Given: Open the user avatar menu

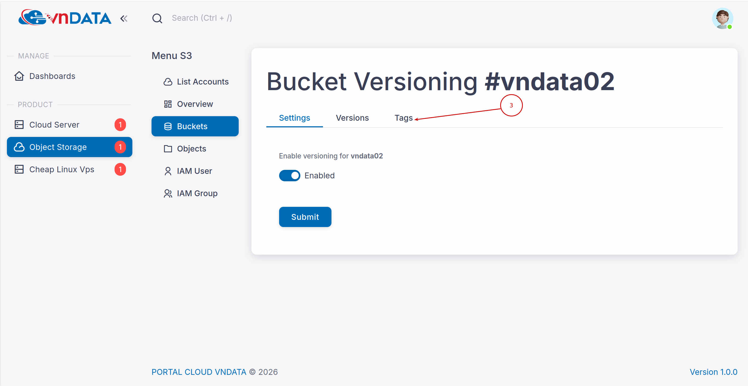Looking at the screenshot, I should 722,19.
